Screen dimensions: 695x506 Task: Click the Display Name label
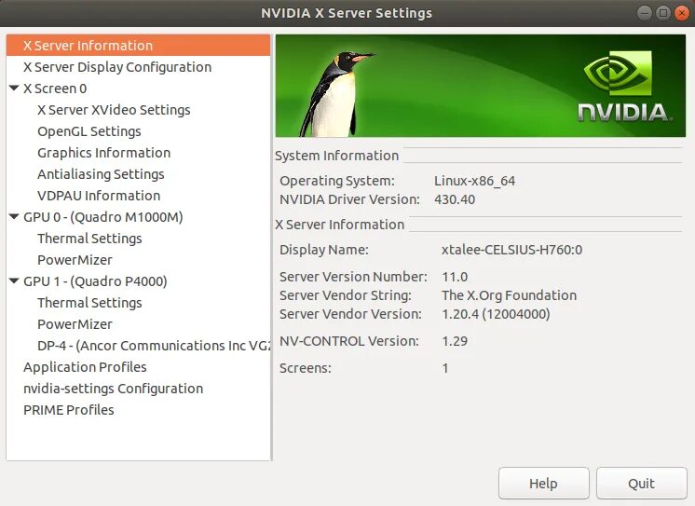pyautogui.click(x=323, y=250)
